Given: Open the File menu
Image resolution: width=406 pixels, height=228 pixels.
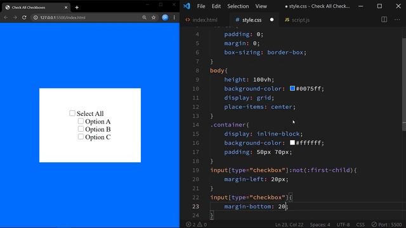Looking at the screenshot, I should click(201, 6).
